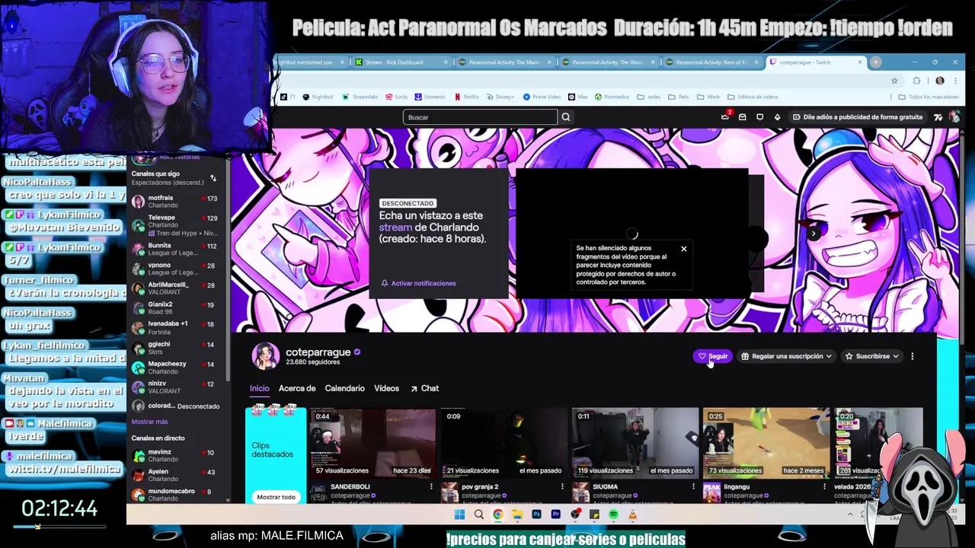Open the Bunnita channel in sidebar

coord(174,250)
